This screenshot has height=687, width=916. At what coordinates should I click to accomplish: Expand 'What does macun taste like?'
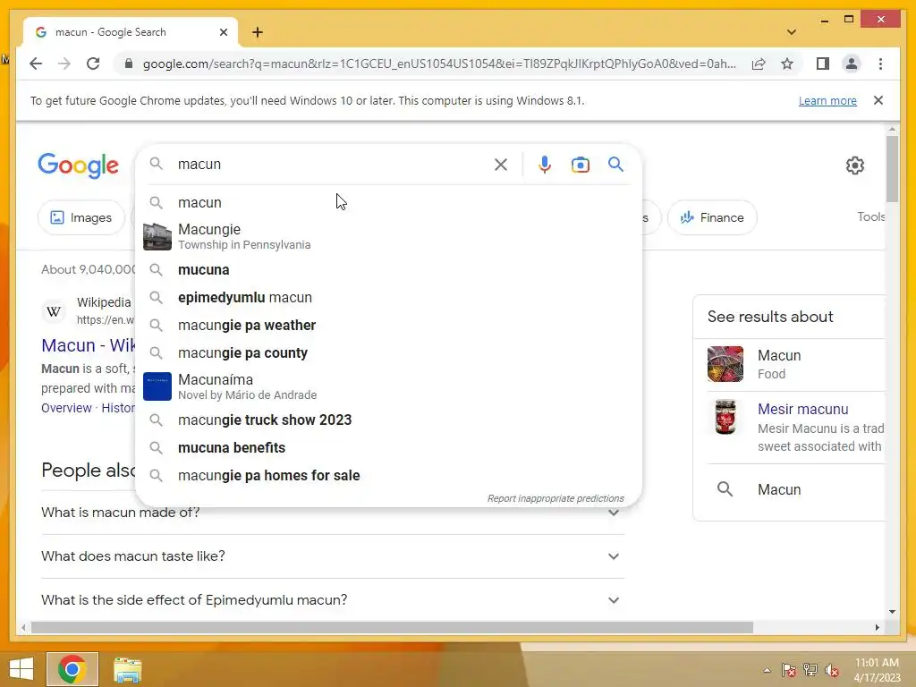tap(333, 556)
